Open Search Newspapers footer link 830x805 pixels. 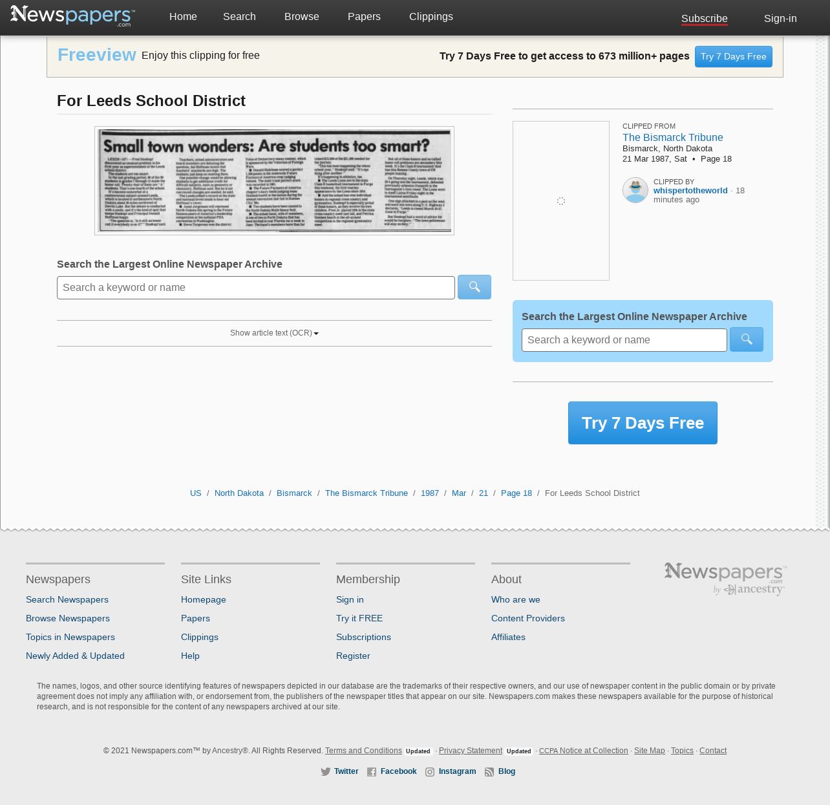pyautogui.click(x=67, y=600)
